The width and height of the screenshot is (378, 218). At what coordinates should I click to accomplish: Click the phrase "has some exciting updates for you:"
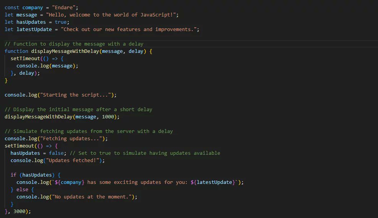point(137,182)
